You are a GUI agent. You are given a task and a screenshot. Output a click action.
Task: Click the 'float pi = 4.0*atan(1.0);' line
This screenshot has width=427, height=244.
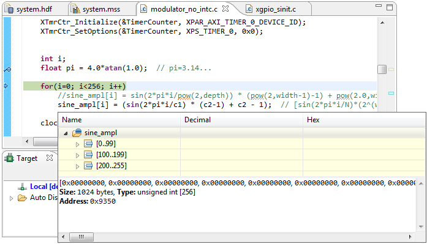click(94, 68)
